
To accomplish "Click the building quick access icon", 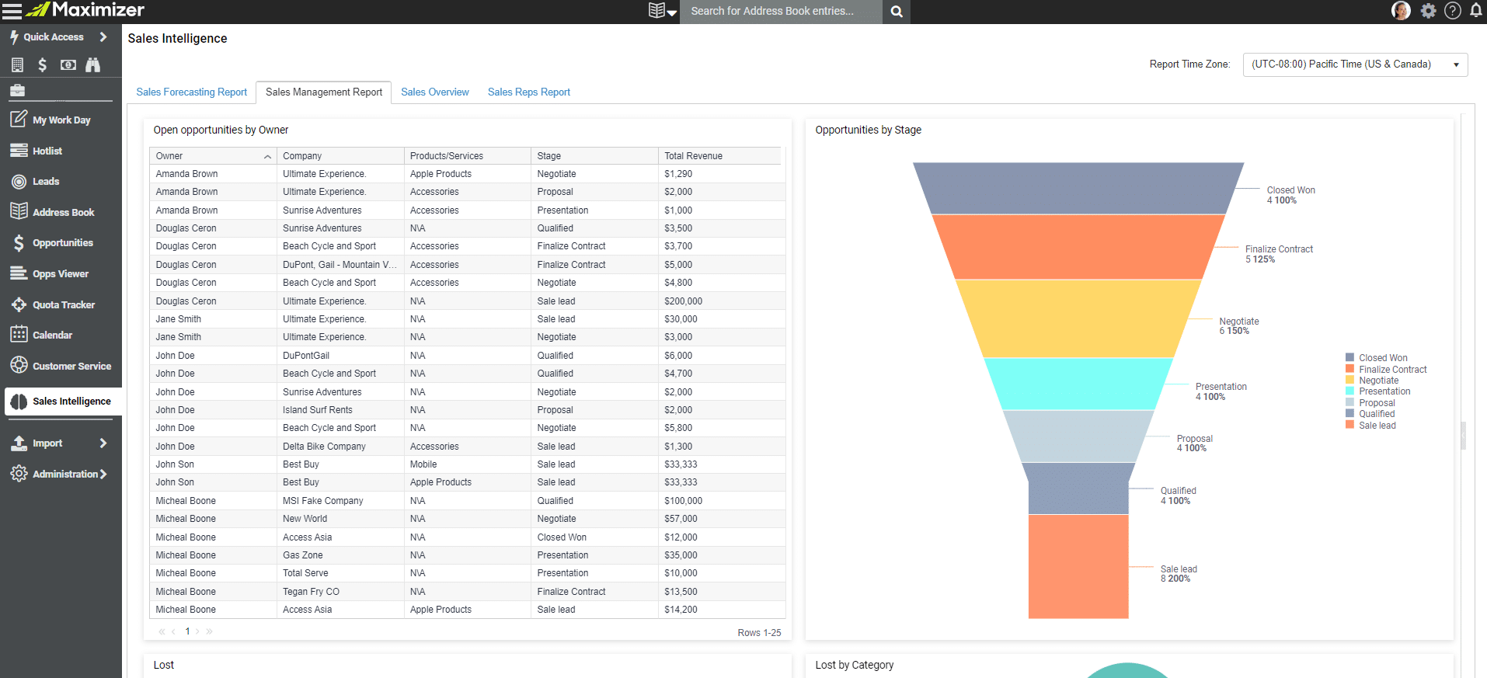I will 17,65.
